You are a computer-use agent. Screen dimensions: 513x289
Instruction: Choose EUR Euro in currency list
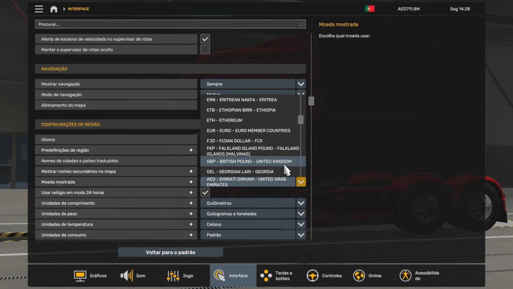point(248,131)
